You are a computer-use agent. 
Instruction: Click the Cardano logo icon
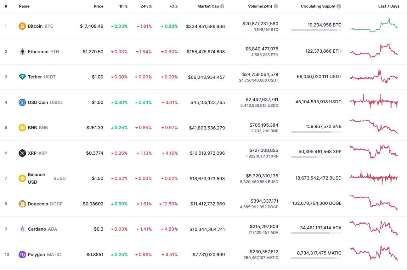tap(22, 229)
